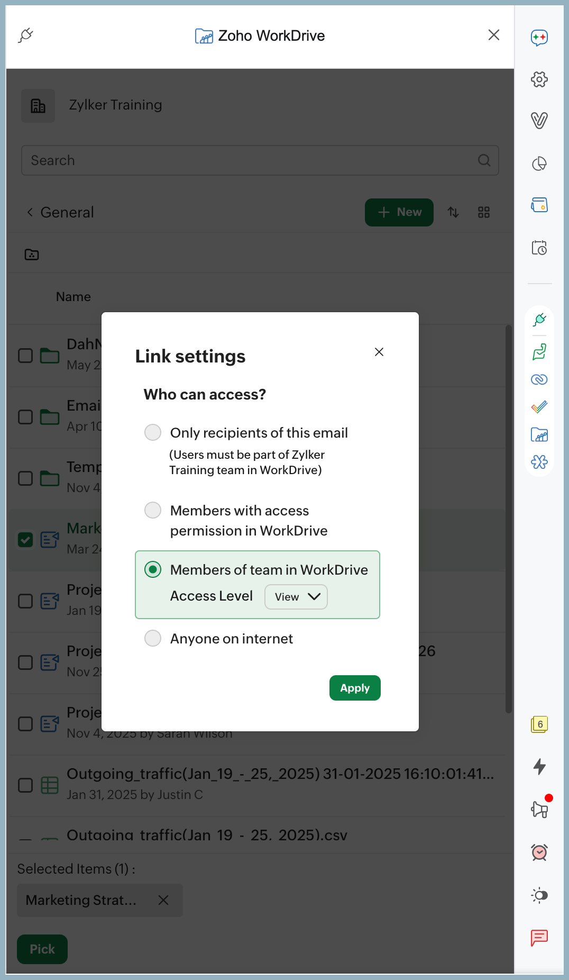
Task: Click the Apply button
Action: coord(355,688)
